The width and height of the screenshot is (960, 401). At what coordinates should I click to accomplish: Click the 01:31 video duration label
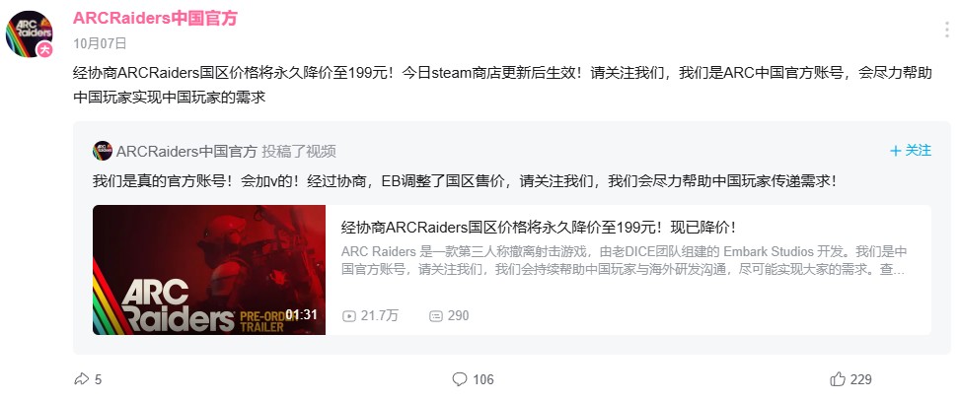pyautogui.click(x=302, y=315)
